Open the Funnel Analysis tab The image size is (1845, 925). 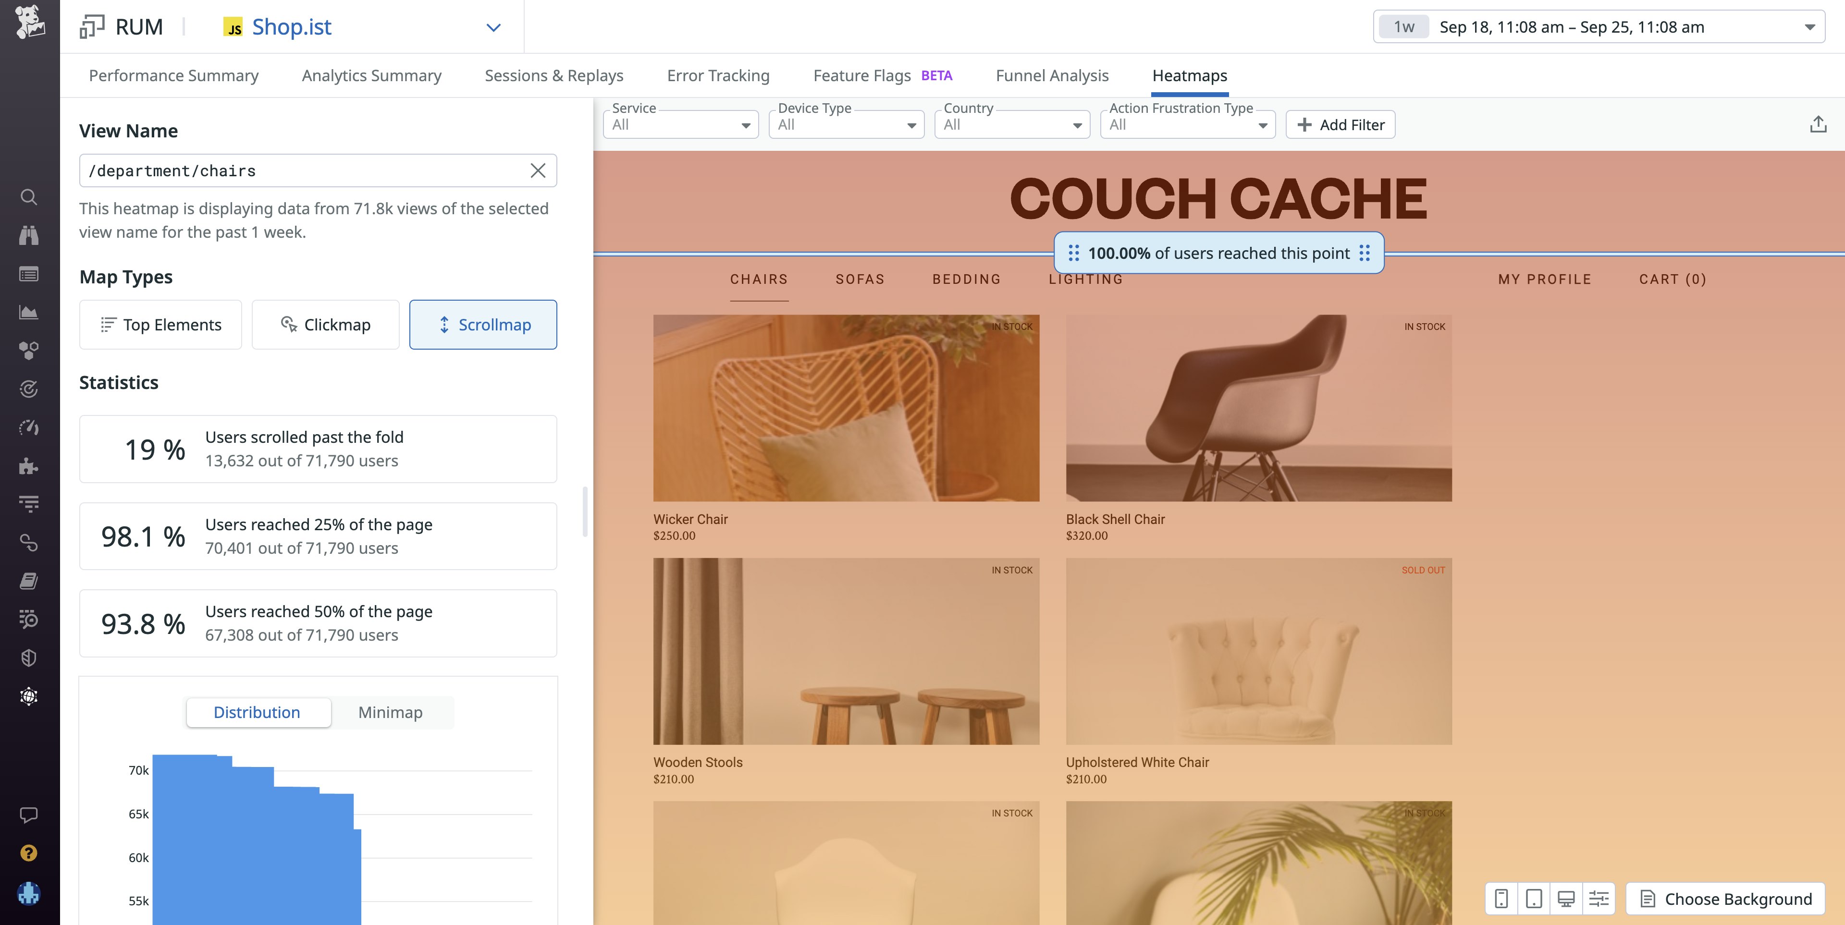[x=1051, y=76]
